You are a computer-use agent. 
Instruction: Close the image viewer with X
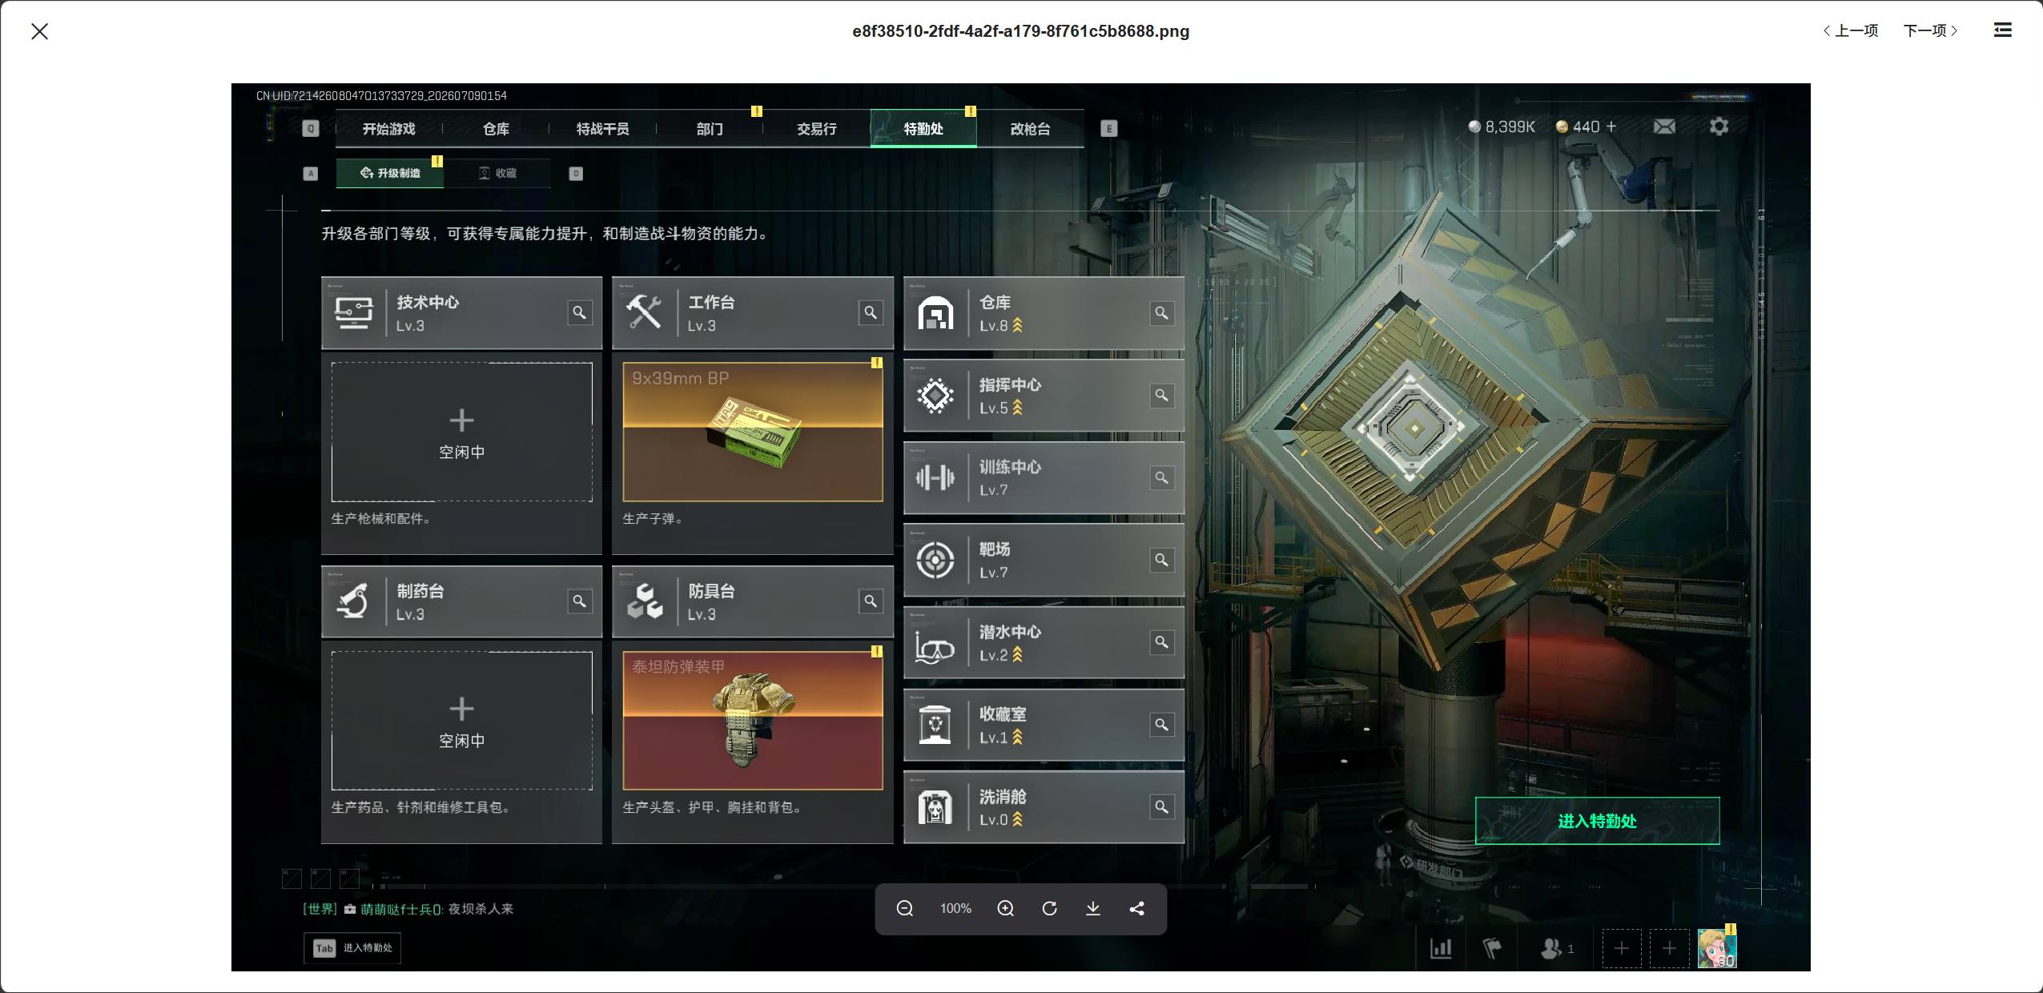[x=39, y=31]
